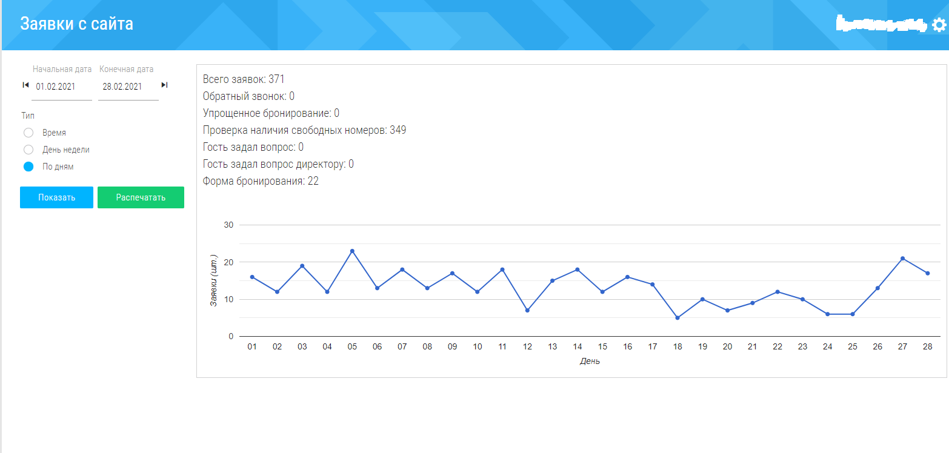Click the chart data point for day 18
949x453 pixels.
[x=678, y=317]
